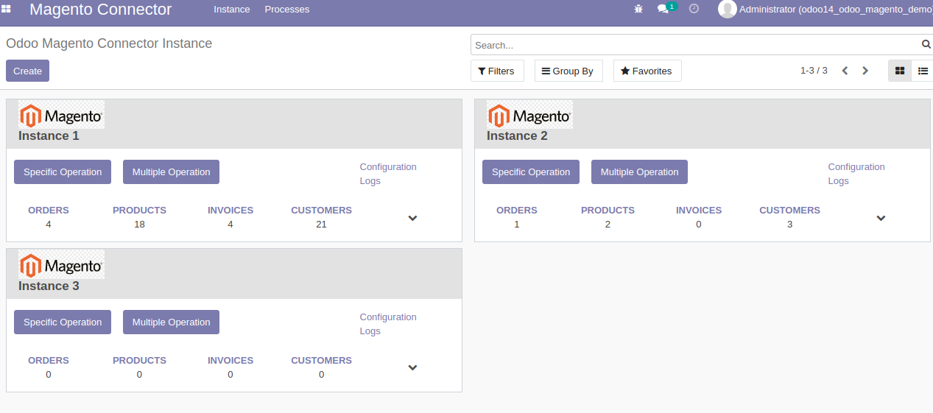Click the Instance 3 title text

click(49, 286)
